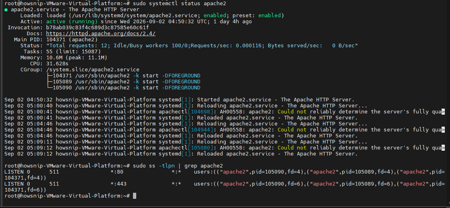Viewport: 450px width, 208px height.
Task: Click the final empty shell prompt text
Action: point(67,196)
